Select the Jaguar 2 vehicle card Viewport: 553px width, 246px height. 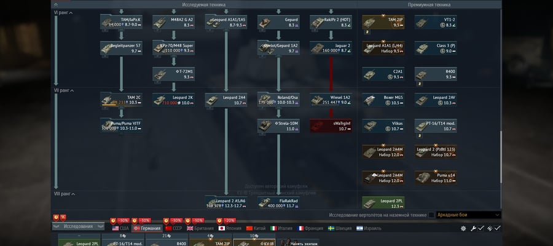331,48
